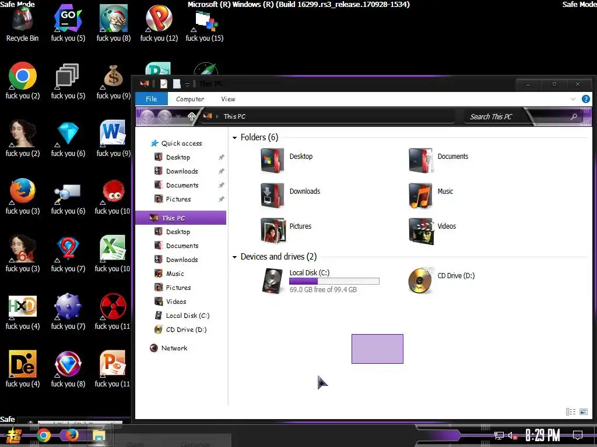Collapse the Folders (6) group
This screenshot has height=447, width=597.
[234, 137]
